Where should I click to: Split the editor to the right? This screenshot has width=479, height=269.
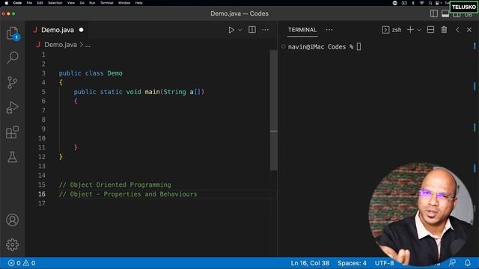(252, 30)
